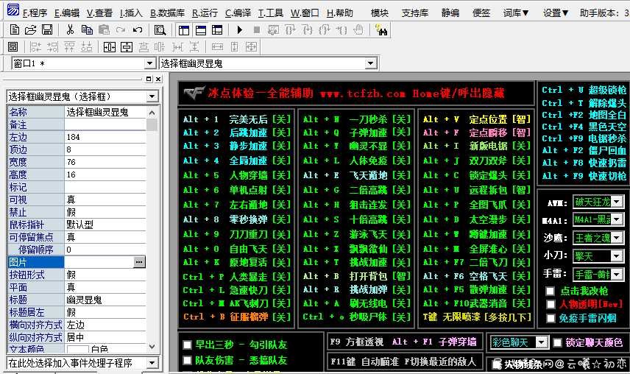Toggle the 免疫手雷闪烟 checkbox

click(551, 318)
